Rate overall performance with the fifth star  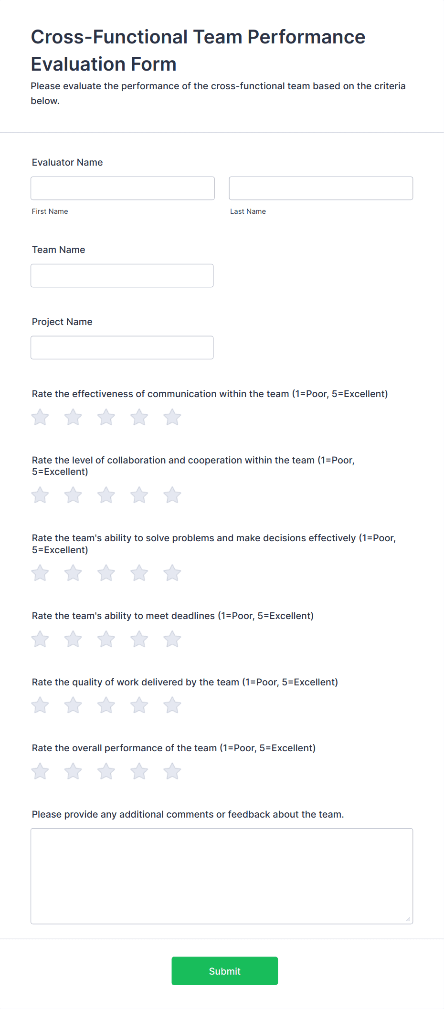tap(172, 771)
